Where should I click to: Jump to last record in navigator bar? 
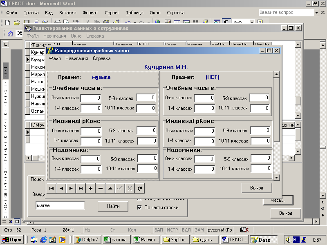tap(81, 189)
